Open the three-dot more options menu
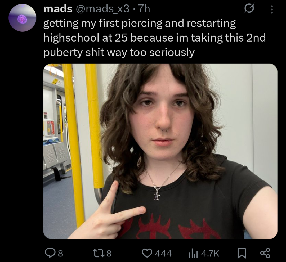Screen dimensions: 286x262 click(x=272, y=9)
